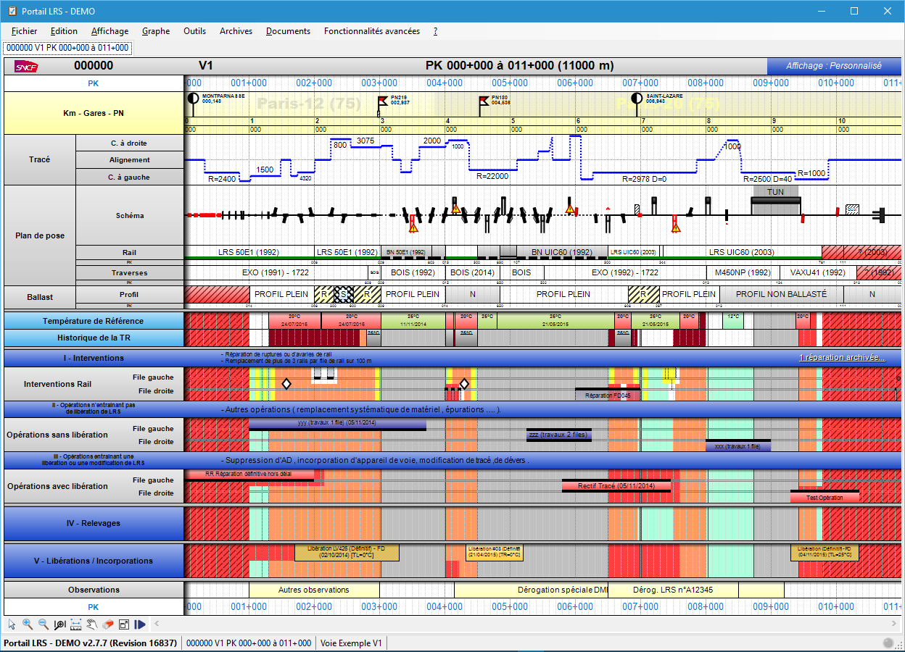The image size is (905, 652).
Task: Select the arrow pointer tool
Action: tap(12, 624)
